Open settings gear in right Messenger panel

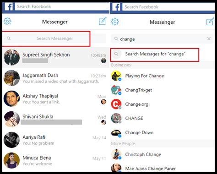click(x=115, y=22)
